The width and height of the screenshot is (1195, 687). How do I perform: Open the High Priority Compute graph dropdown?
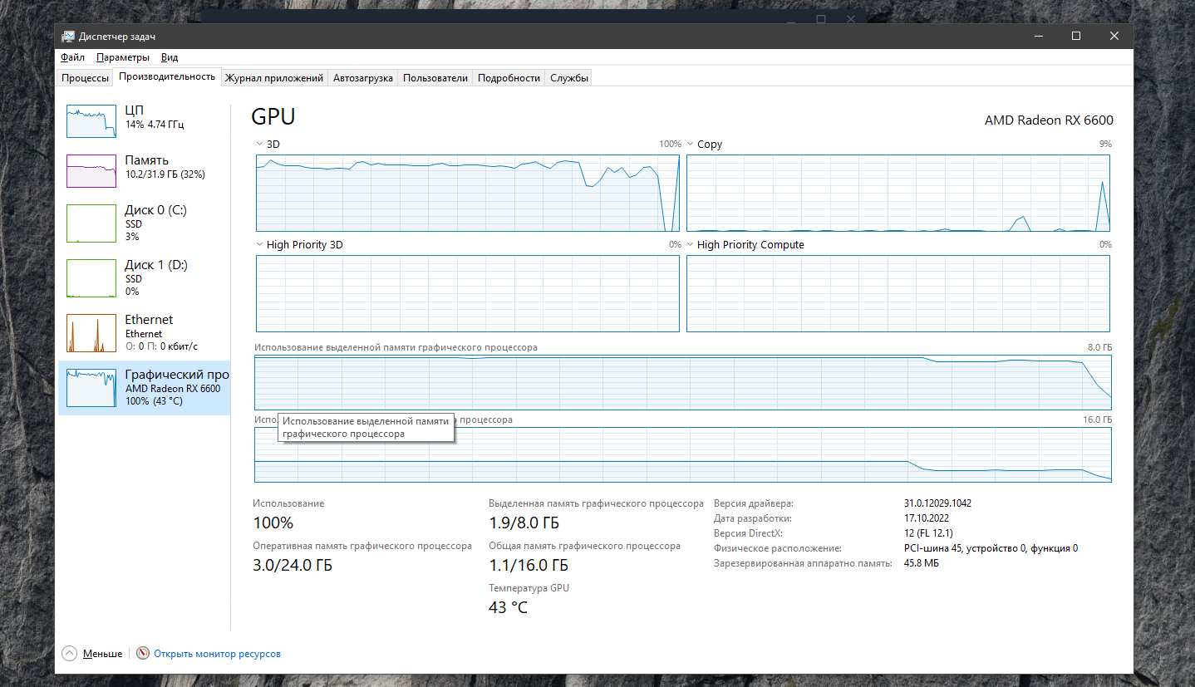(x=691, y=245)
